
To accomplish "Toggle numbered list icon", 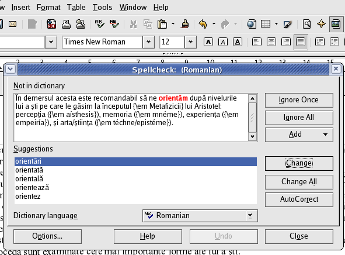I will pos(320,42).
